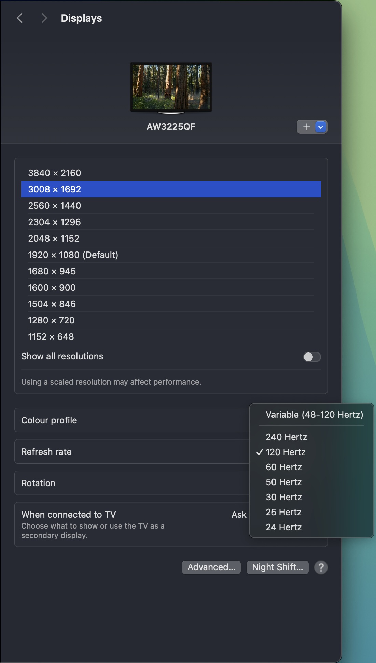
Task: Pick the 1152 × 648 resolution
Action: 51,337
